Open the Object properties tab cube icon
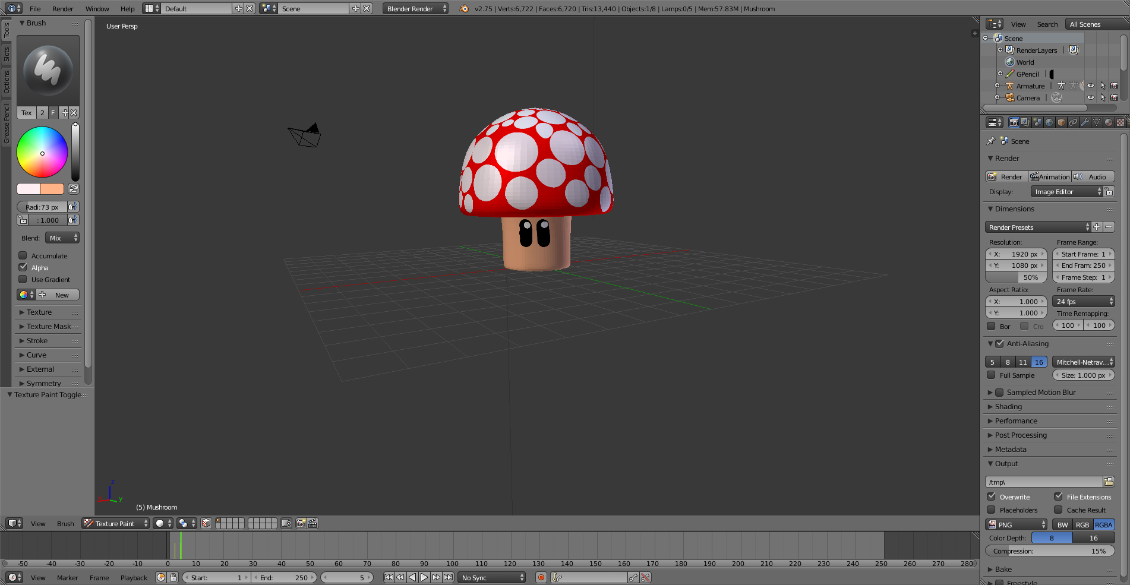The height and width of the screenshot is (585, 1130). coord(1061,122)
